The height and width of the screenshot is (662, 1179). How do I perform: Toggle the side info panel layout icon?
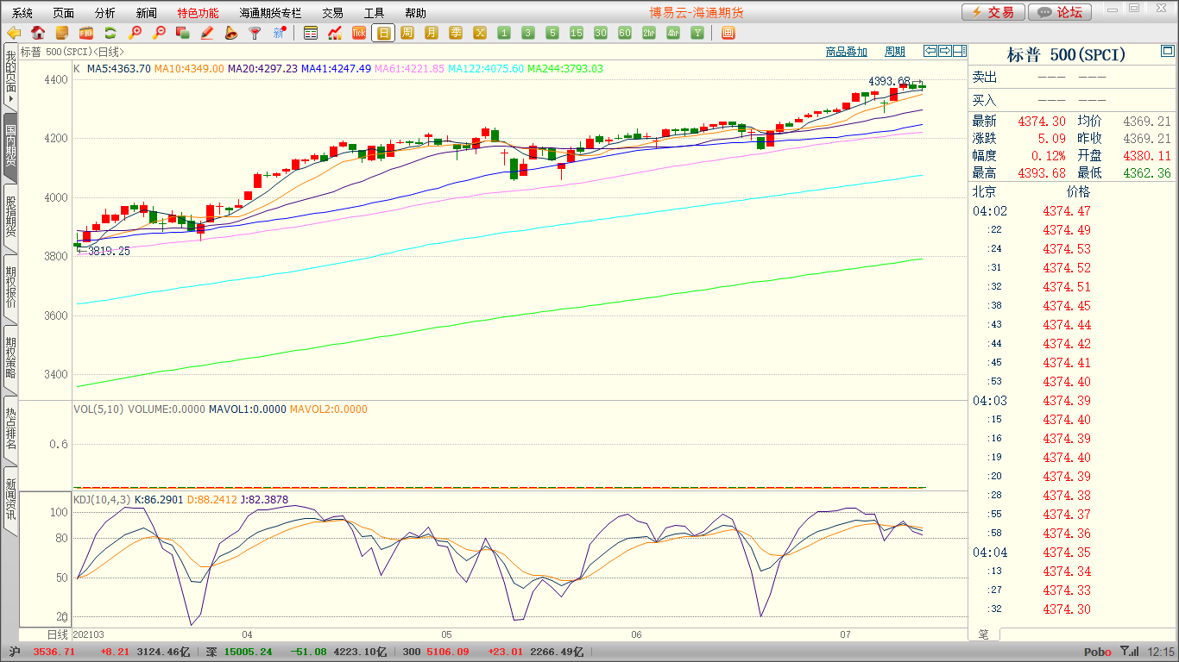coord(960,51)
